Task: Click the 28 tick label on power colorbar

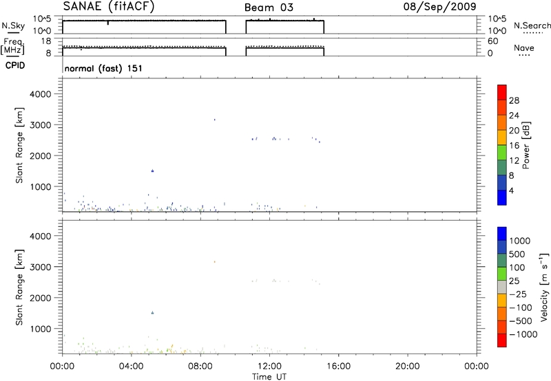Action: (514, 100)
